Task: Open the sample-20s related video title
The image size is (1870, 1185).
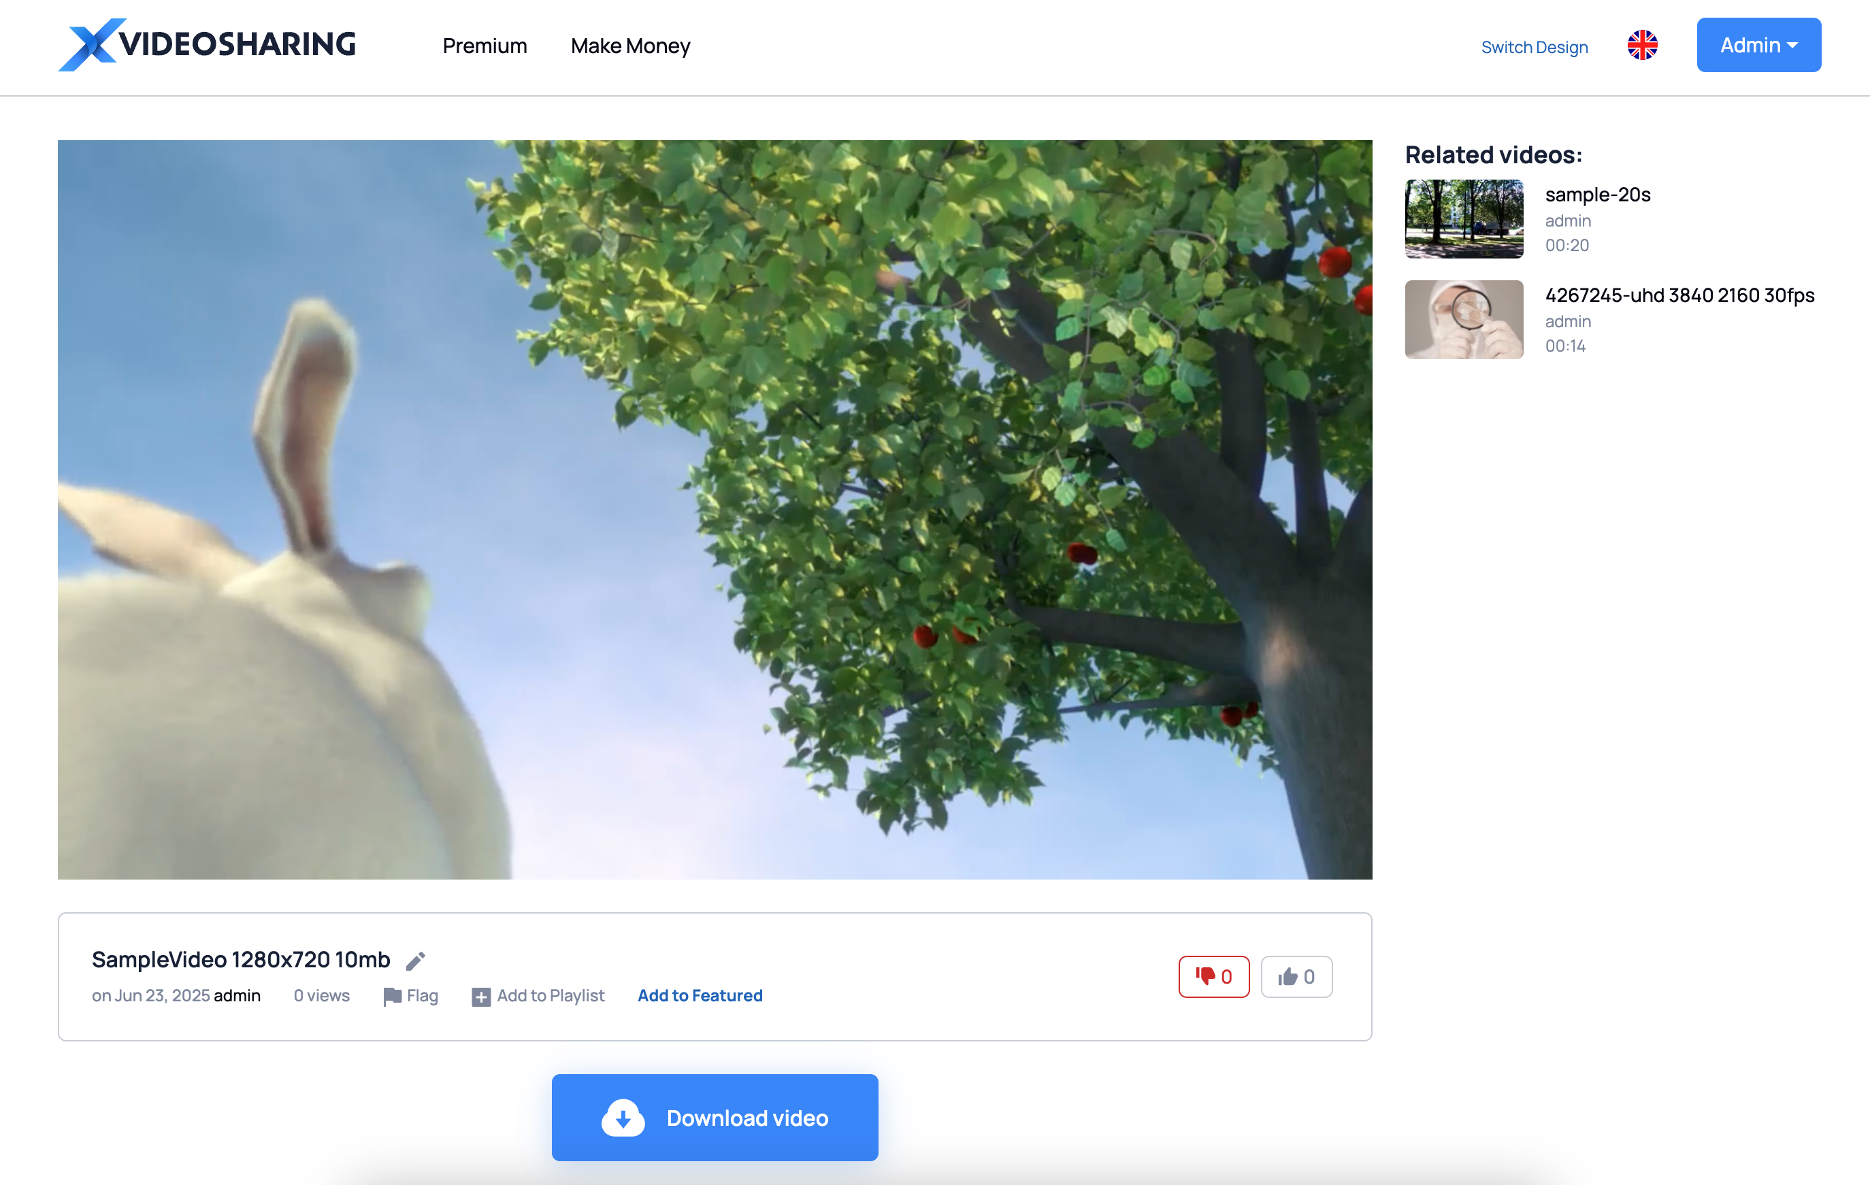Action: pos(1597,195)
